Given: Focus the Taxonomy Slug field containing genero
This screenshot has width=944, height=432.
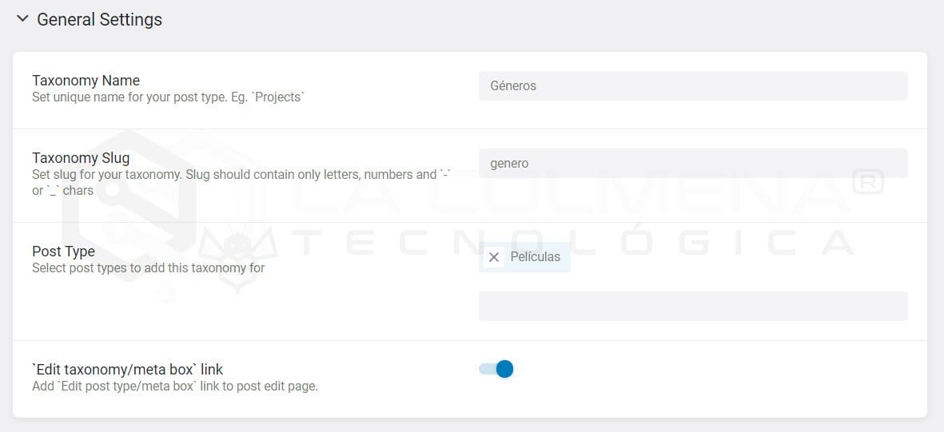Looking at the screenshot, I should [x=692, y=164].
